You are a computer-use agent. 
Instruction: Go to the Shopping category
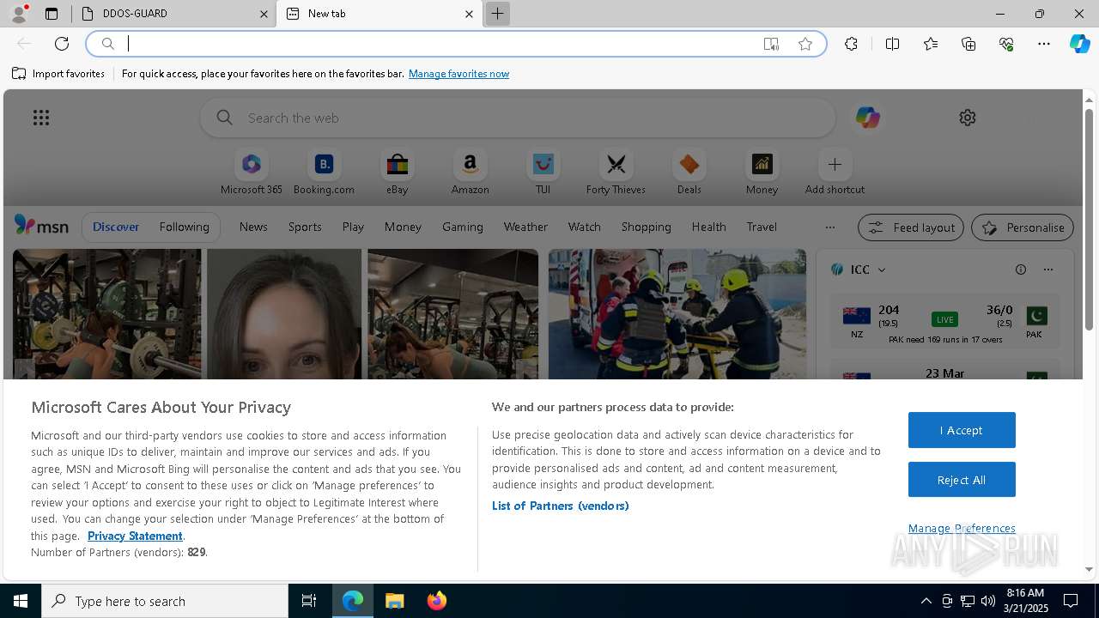click(646, 227)
